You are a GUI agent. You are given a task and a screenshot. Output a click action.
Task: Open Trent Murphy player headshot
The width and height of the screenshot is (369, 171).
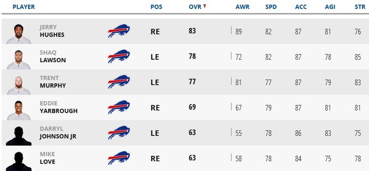(x=19, y=85)
